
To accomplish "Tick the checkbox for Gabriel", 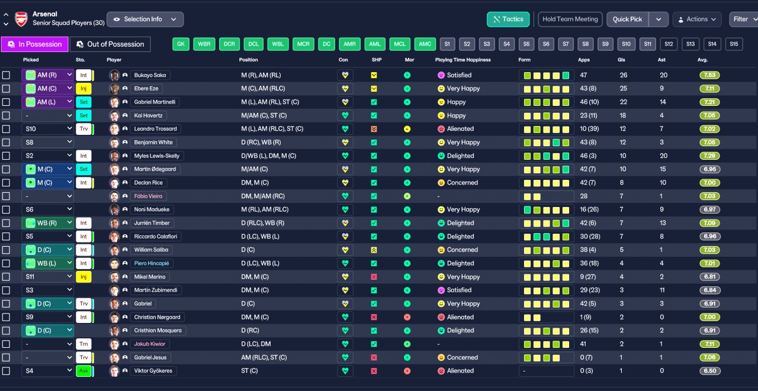I will [x=6, y=303].
